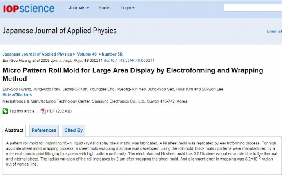Image resolution: width=282 pixels, height=175 pixels.
Task: Click the red PDF file icon
Action: point(43,111)
